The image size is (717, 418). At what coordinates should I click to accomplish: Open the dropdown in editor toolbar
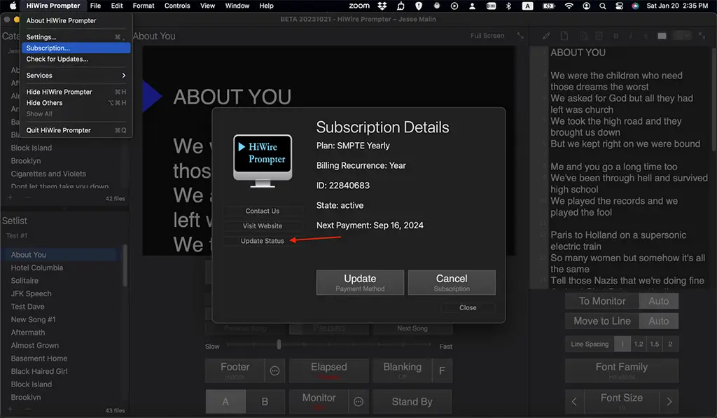coord(683,36)
